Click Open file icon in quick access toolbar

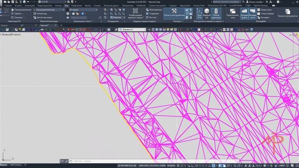click(x=9, y=2)
